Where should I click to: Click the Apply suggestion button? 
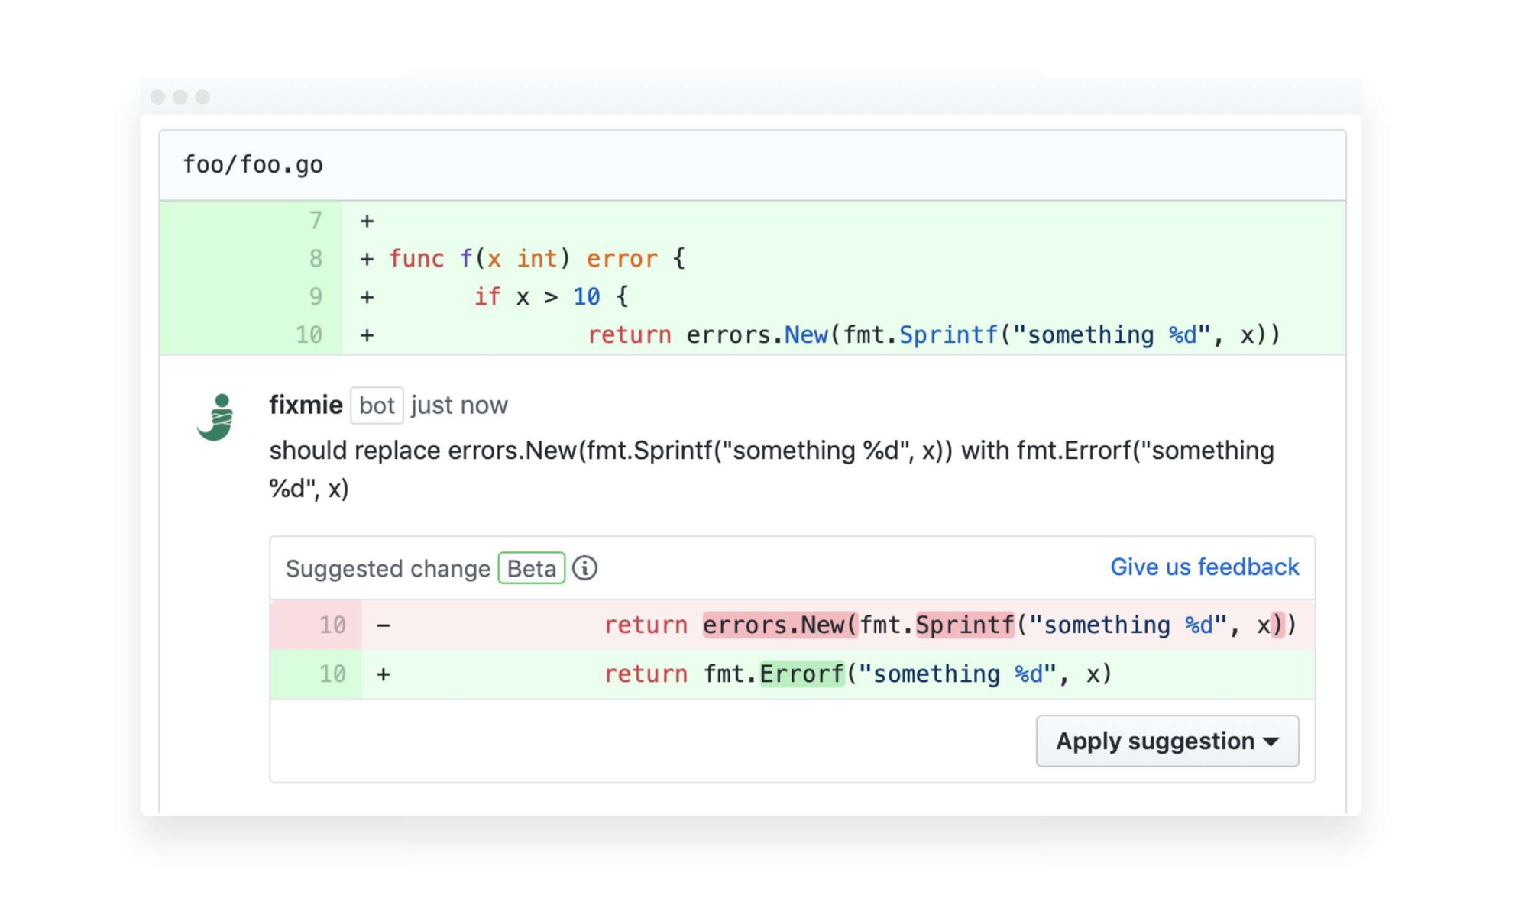click(x=1154, y=741)
